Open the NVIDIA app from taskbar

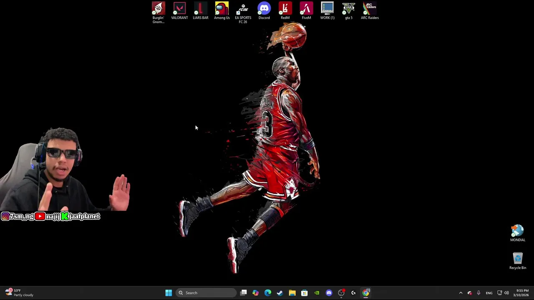(x=317, y=293)
